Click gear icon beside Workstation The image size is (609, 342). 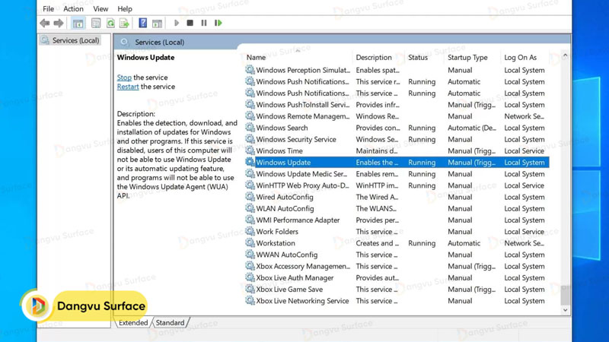tap(250, 242)
